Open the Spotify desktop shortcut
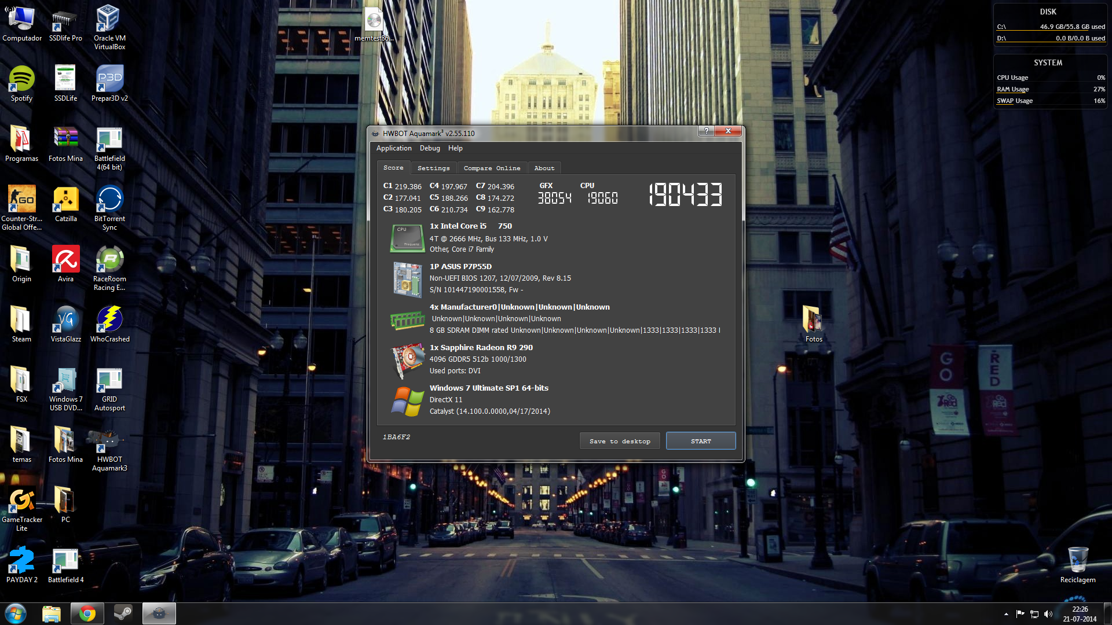This screenshot has height=625, width=1112. [22, 84]
